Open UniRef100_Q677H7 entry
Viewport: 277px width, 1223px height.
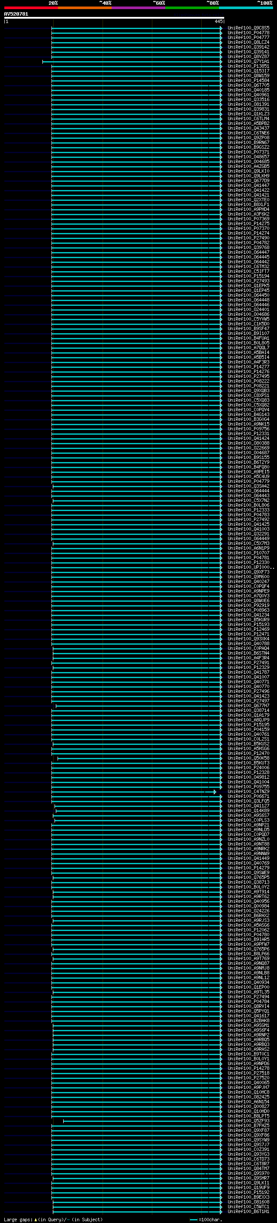pyautogui.click(x=248, y=705)
